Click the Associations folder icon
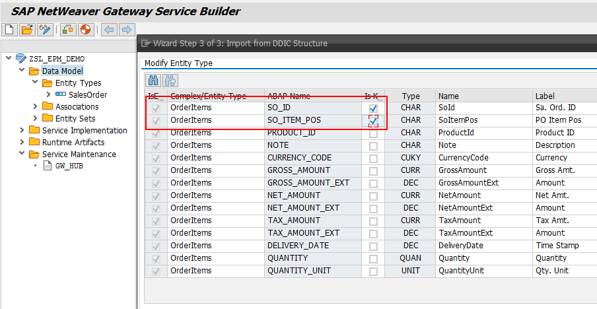597x309 pixels. (x=47, y=106)
